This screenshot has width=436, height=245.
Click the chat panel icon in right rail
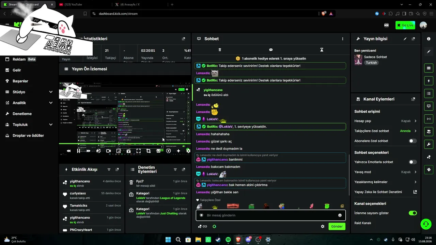429,106
